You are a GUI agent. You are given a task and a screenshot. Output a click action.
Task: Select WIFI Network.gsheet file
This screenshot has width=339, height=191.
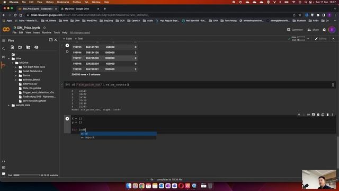click(34, 101)
